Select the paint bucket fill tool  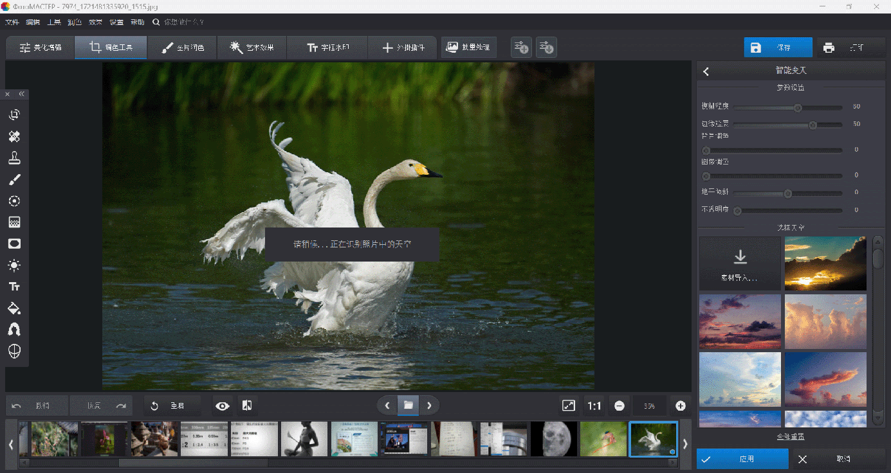click(14, 308)
